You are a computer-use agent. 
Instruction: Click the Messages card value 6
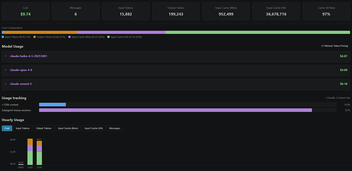click(x=76, y=14)
